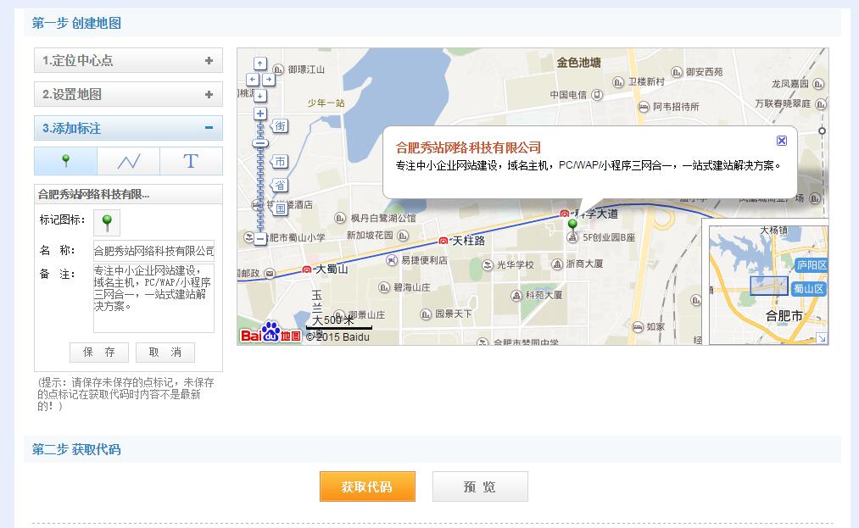Click the green marker icon picker
The width and height of the screenshot is (859, 528).
coord(107,222)
